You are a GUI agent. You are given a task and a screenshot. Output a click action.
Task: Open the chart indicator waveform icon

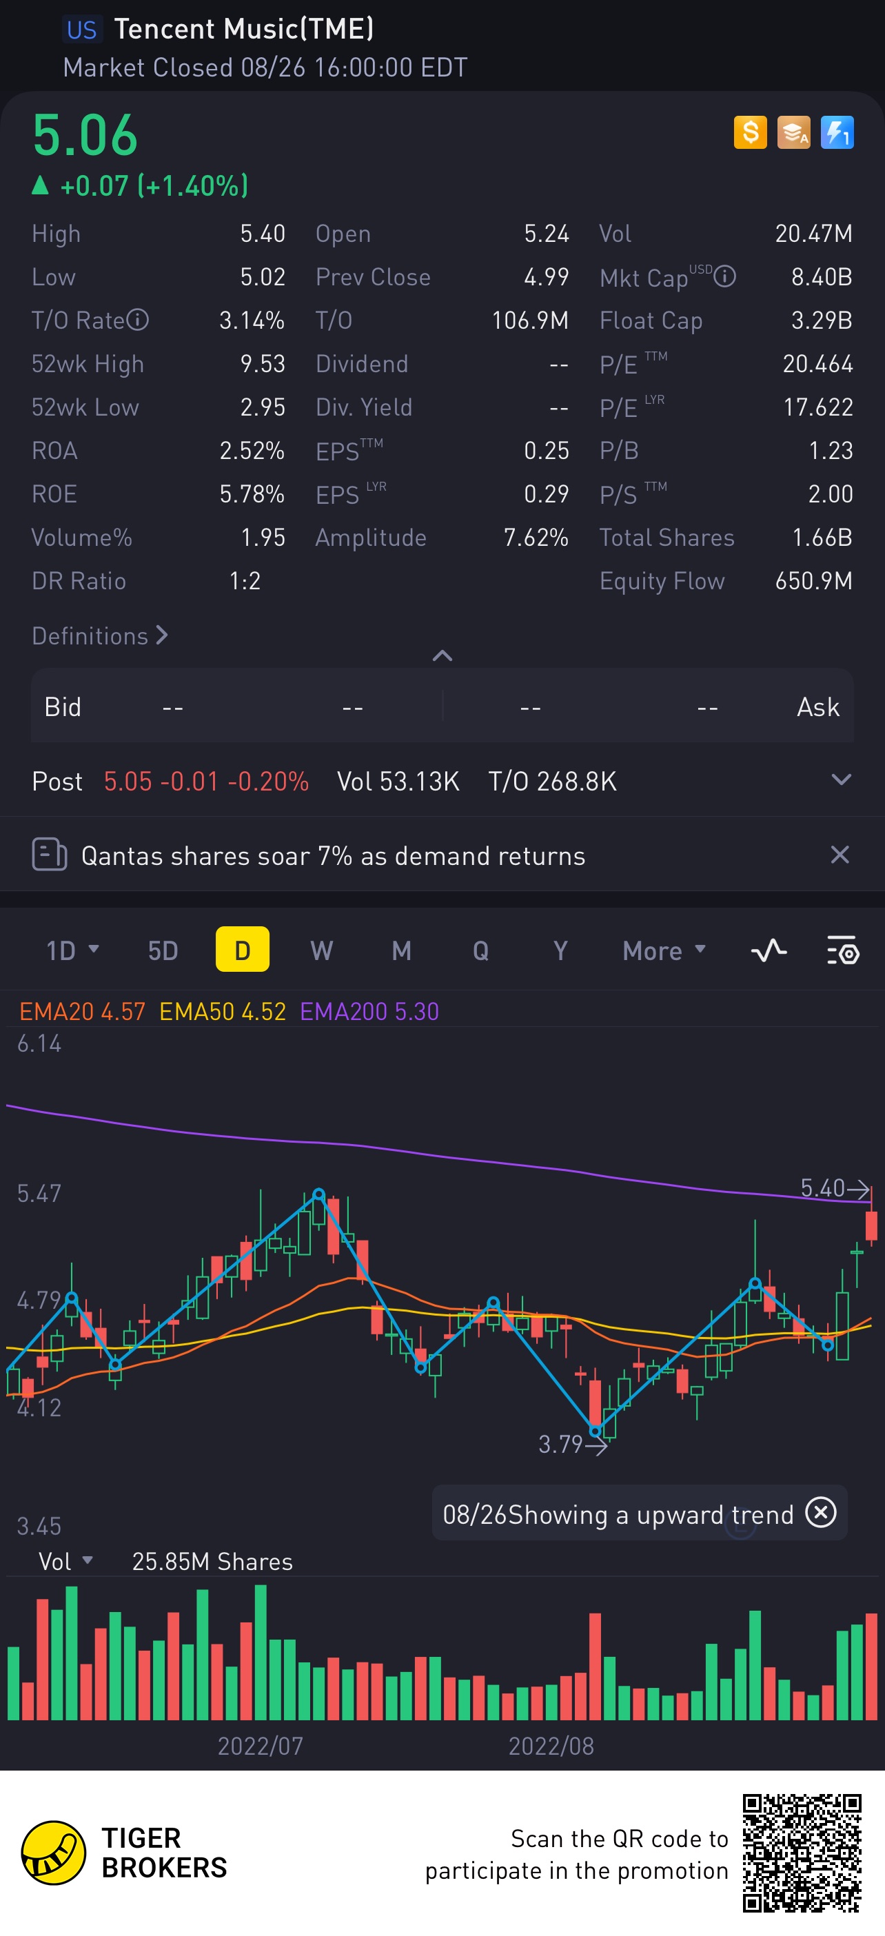[769, 950]
